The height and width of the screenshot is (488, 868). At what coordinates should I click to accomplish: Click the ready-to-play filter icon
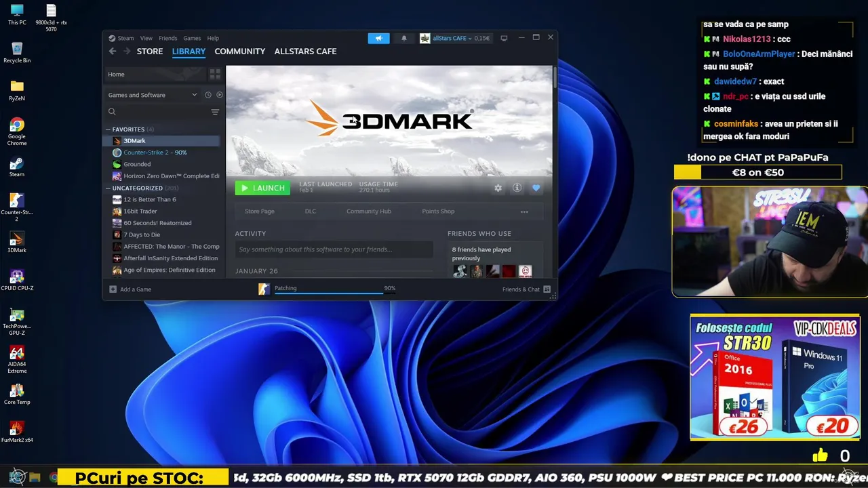point(219,95)
